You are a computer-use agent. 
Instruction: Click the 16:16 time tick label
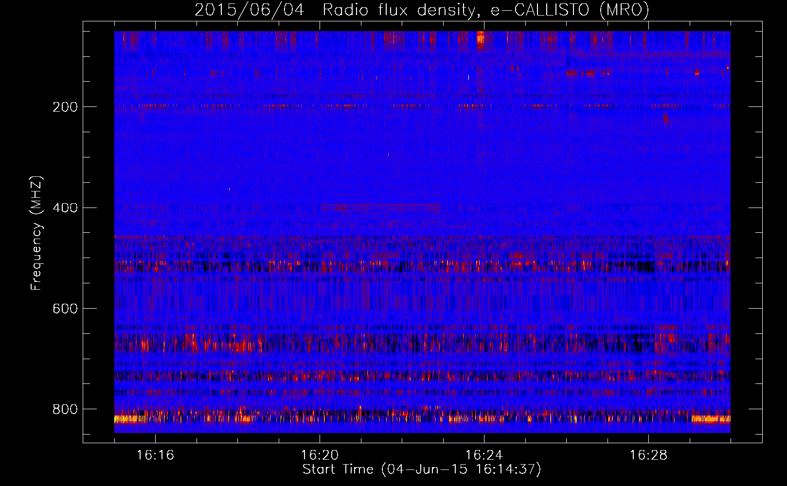[x=155, y=455]
